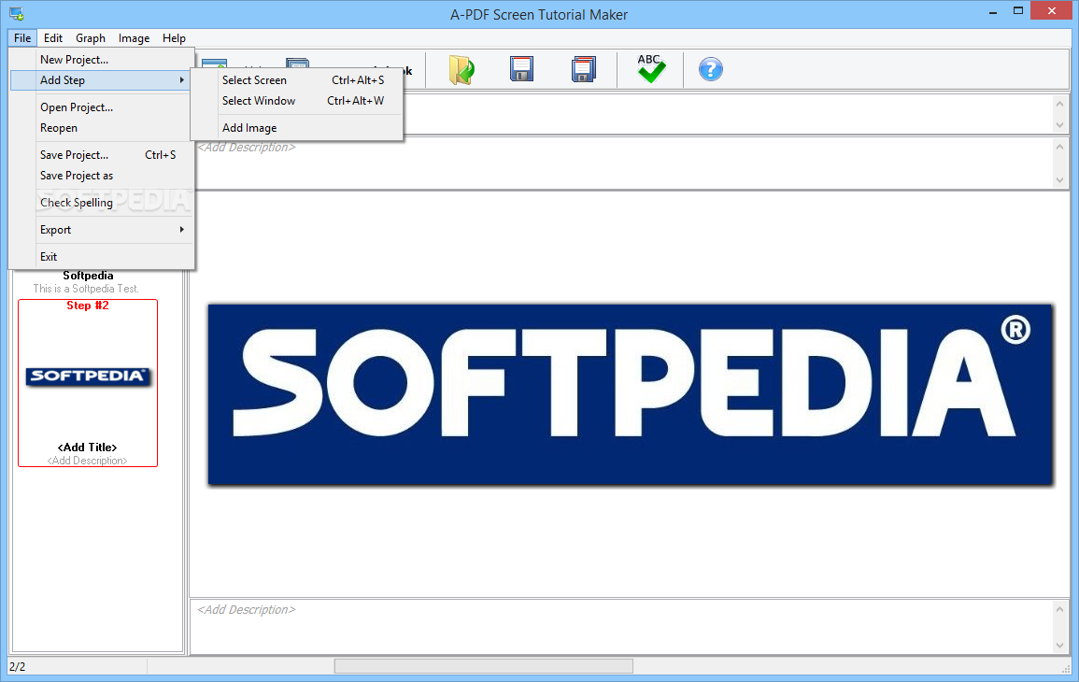Choose Add Image in the submenu
Screen dimensions: 1079x682
coord(296,128)
